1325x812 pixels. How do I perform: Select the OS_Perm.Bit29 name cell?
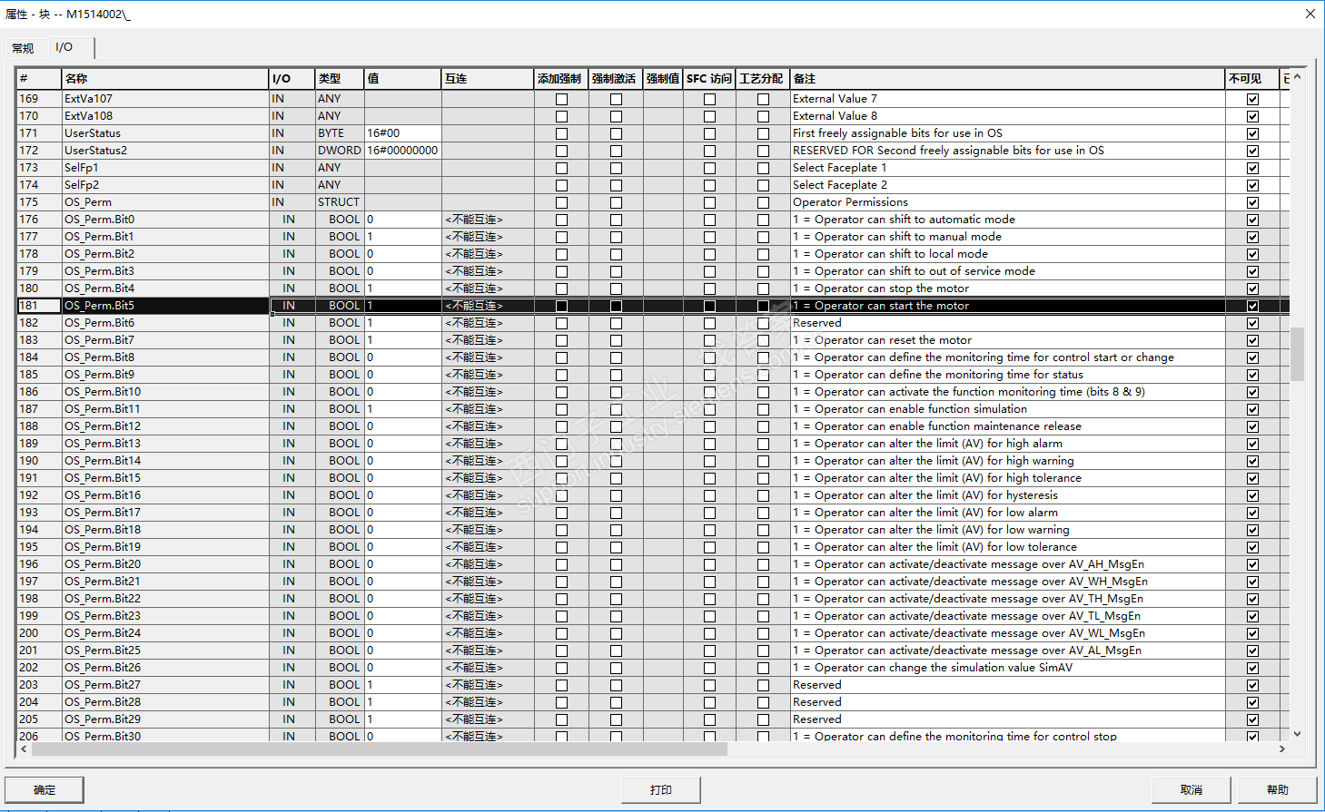coord(165,719)
